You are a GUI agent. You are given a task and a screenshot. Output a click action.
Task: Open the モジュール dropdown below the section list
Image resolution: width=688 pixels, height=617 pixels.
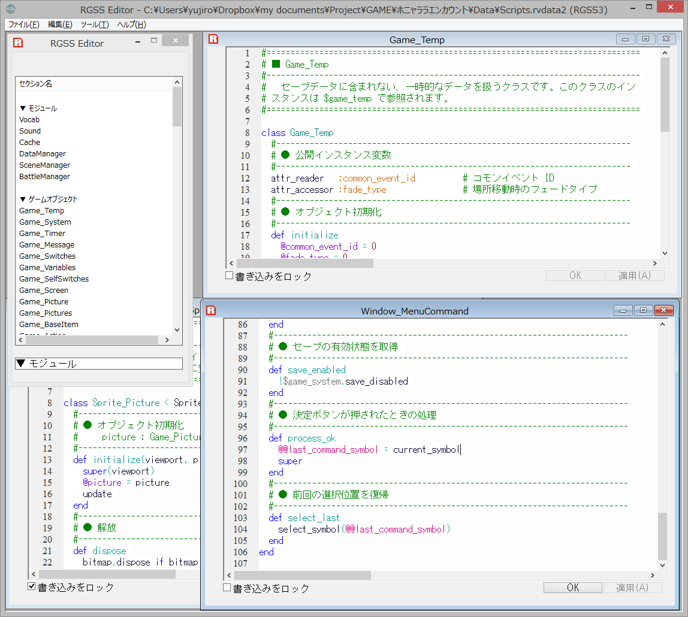[98, 363]
